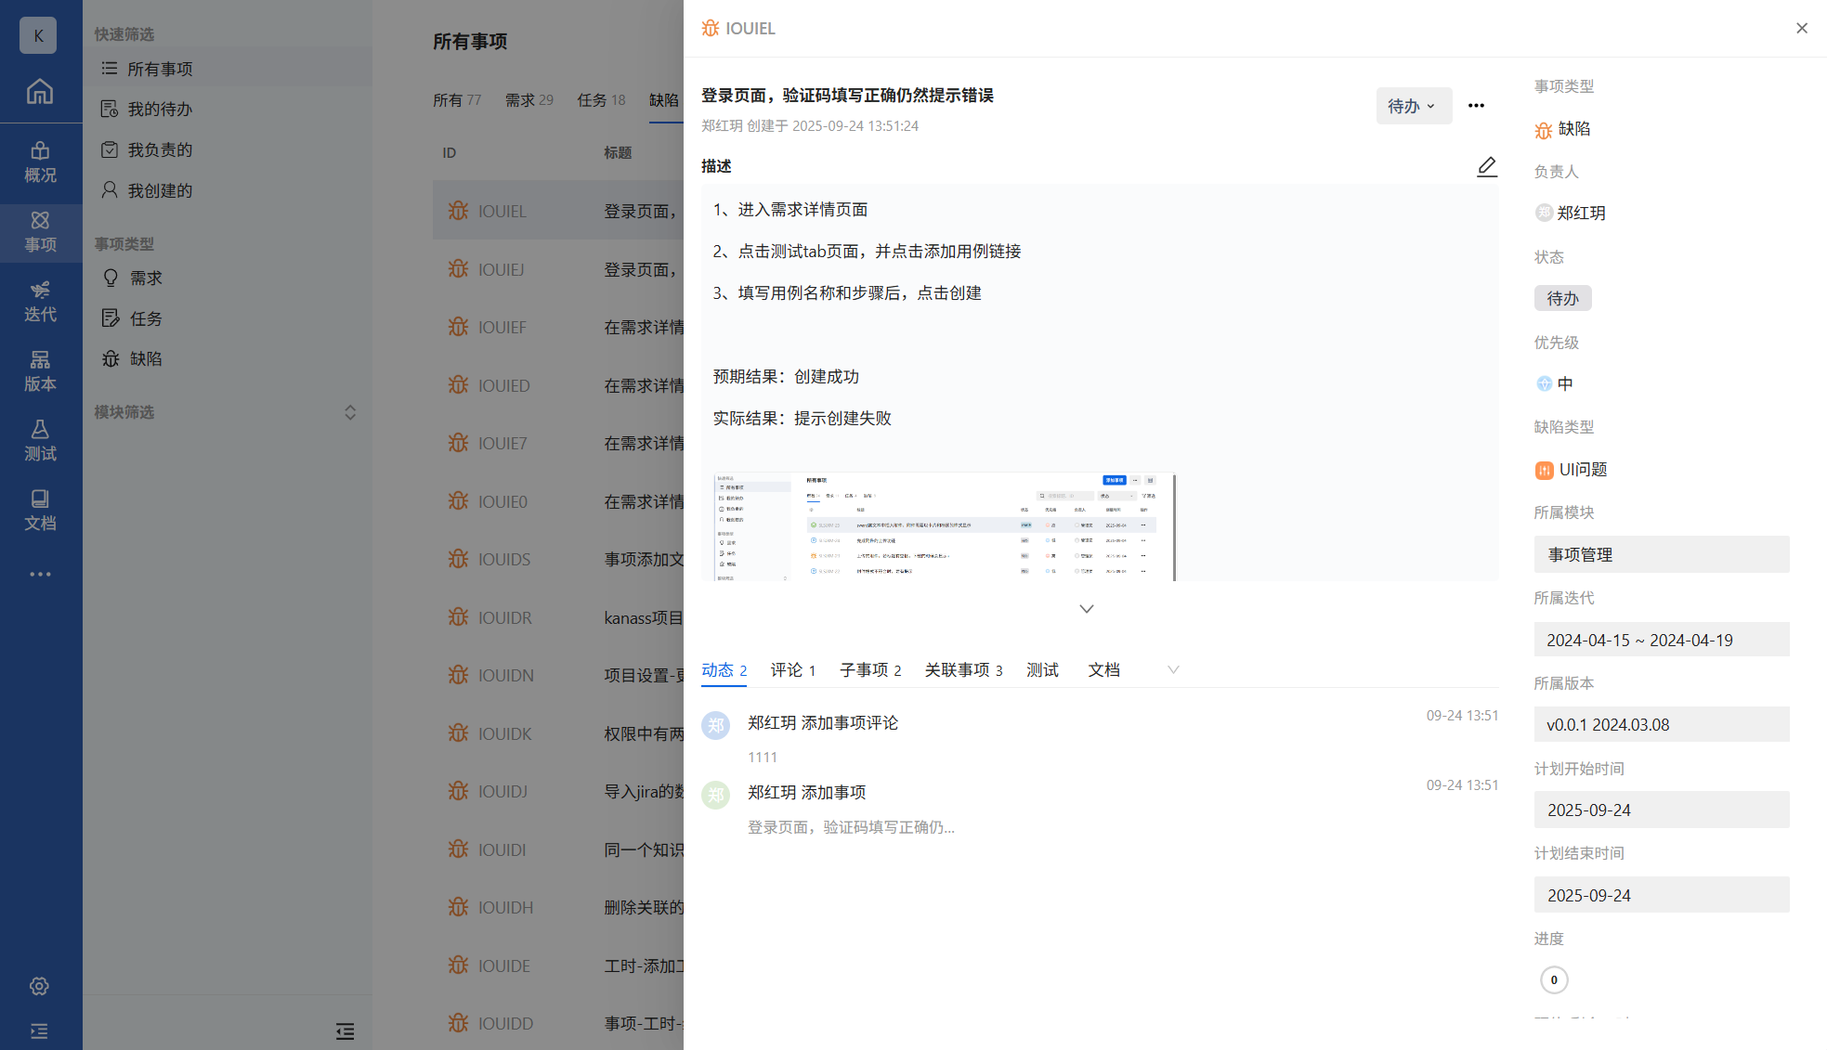Expand description with down chevron
Screen dimensions: 1827x1050
pos(1086,609)
